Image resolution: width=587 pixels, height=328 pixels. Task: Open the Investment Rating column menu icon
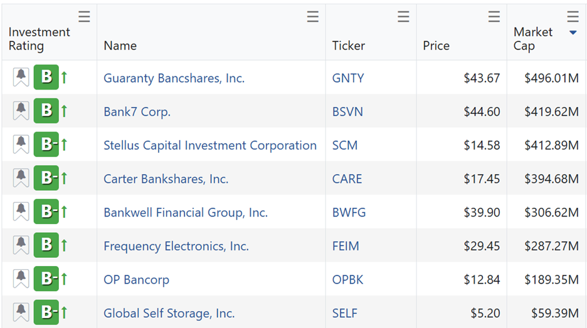click(x=84, y=17)
